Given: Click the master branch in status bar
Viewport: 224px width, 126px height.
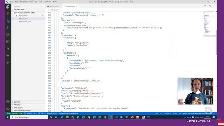Looking at the screenshot, I should pos(28,113).
